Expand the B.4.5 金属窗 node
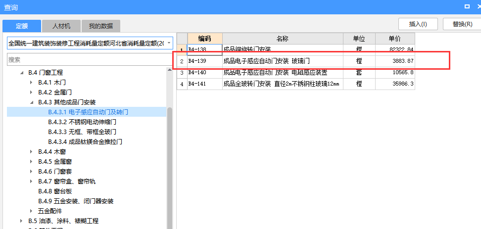Viewport: 481px width, 229px height. click(32, 162)
